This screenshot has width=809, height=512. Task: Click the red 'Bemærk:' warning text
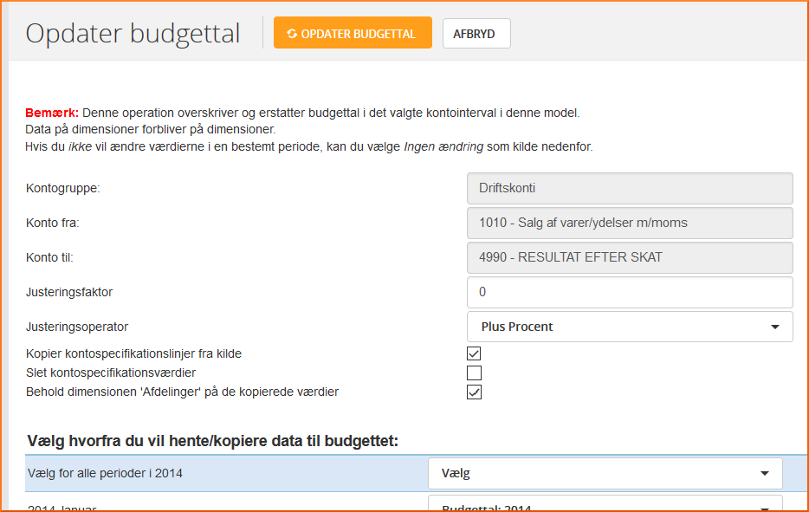[52, 113]
